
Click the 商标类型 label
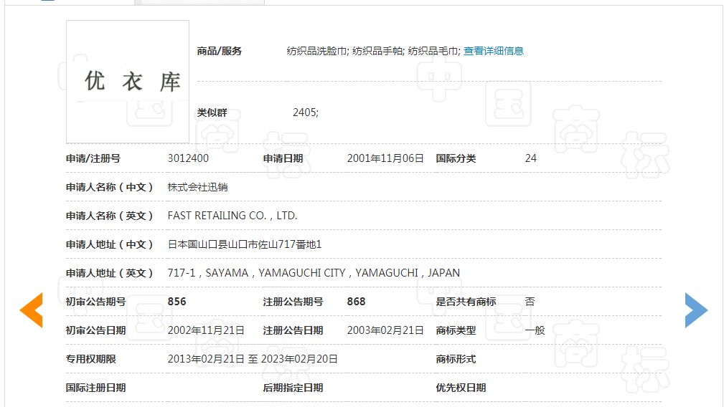click(x=456, y=330)
